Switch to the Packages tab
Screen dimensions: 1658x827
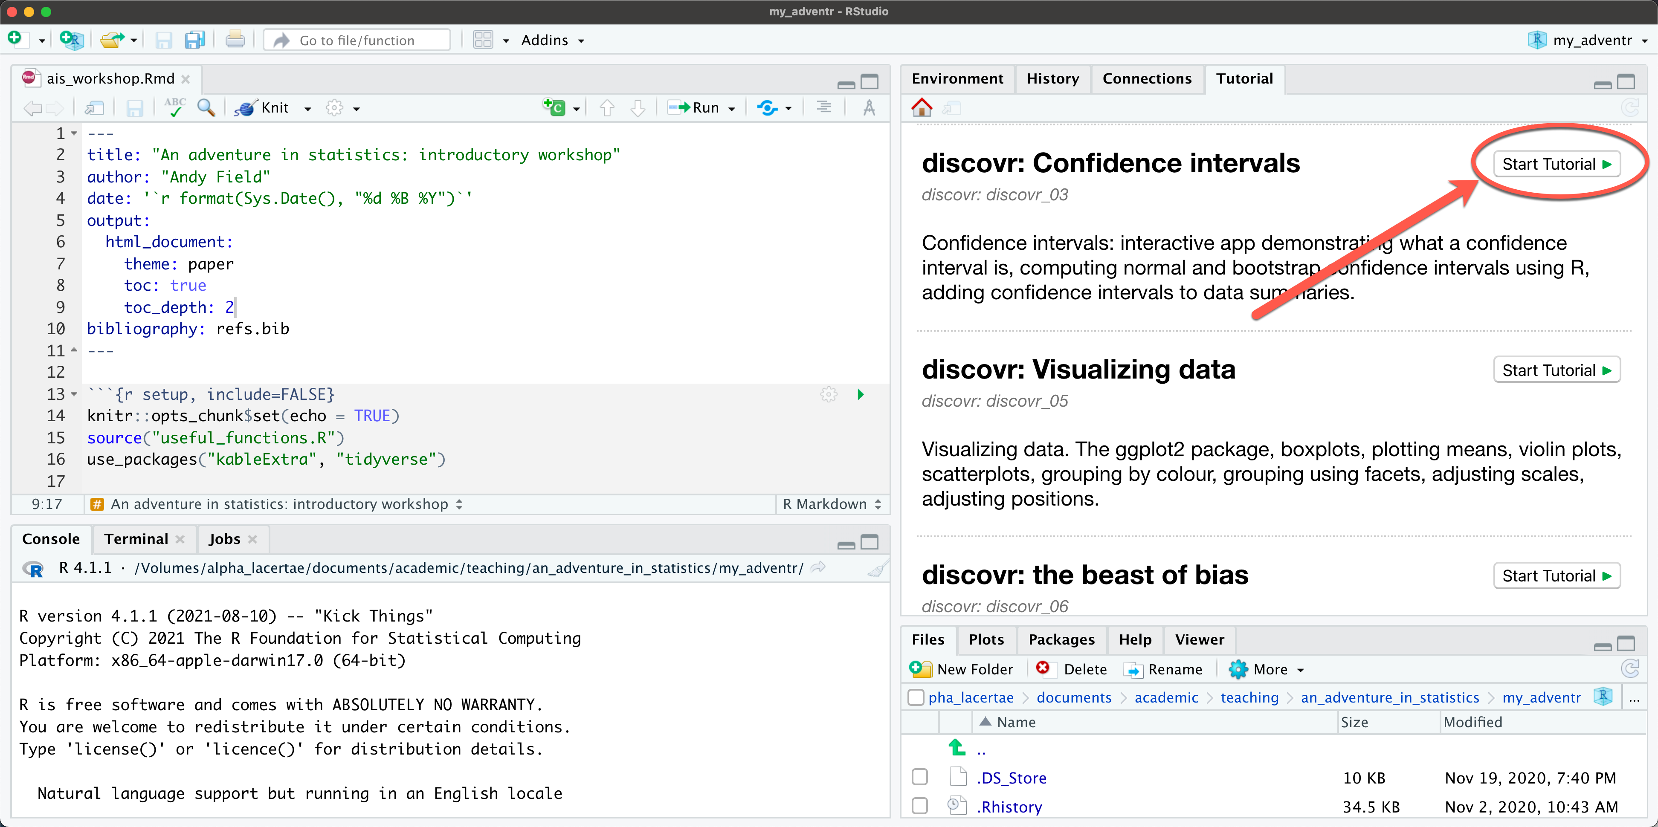coord(1061,639)
